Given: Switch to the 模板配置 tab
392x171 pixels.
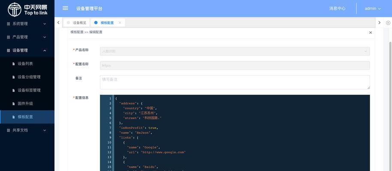Looking at the screenshot, I should tap(108, 23).
